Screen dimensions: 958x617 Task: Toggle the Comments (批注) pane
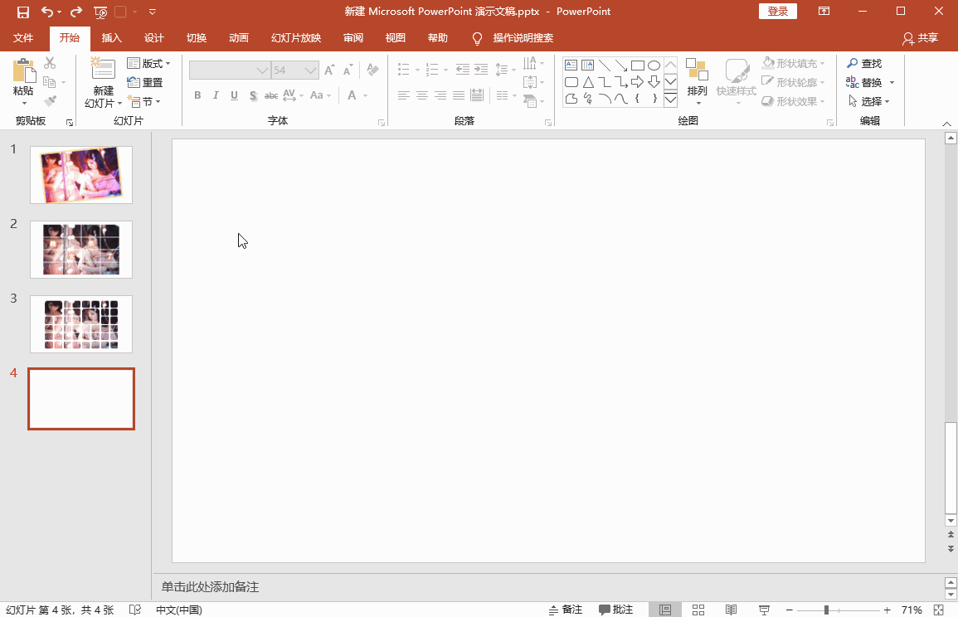[x=616, y=610]
